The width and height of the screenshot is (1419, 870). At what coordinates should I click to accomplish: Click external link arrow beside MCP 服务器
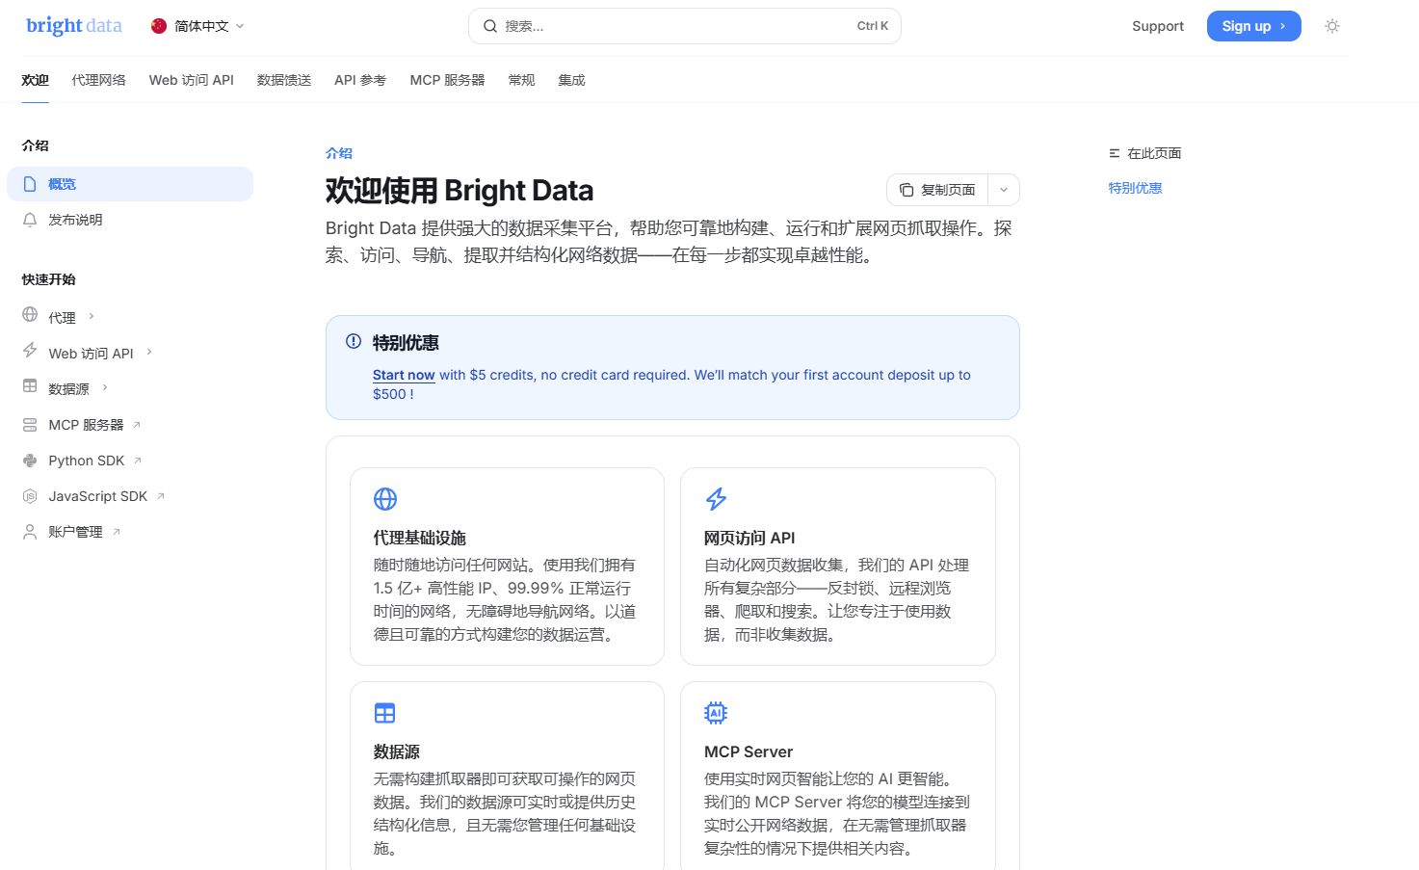tap(137, 425)
